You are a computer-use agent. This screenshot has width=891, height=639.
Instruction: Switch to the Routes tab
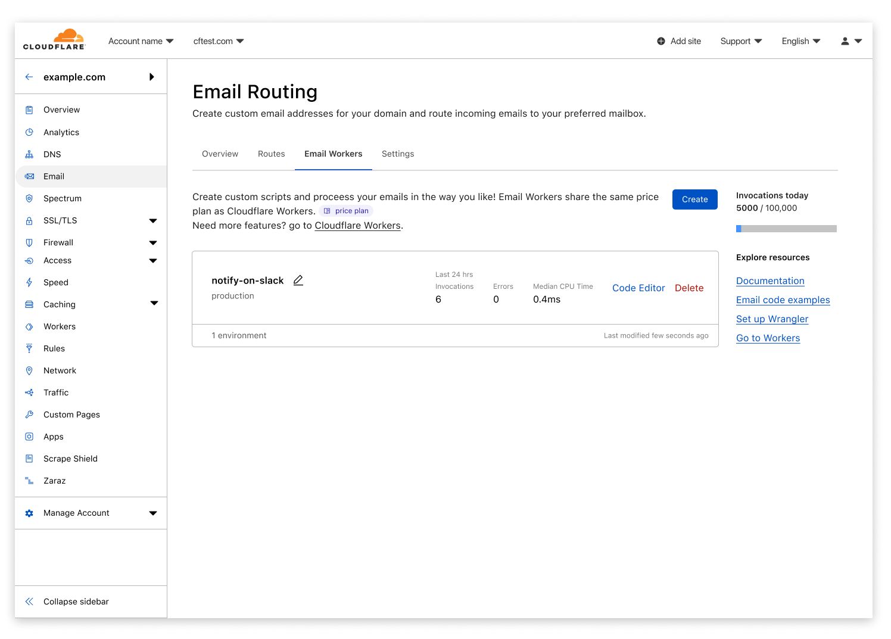pyautogui.click(x=271, y=154)
